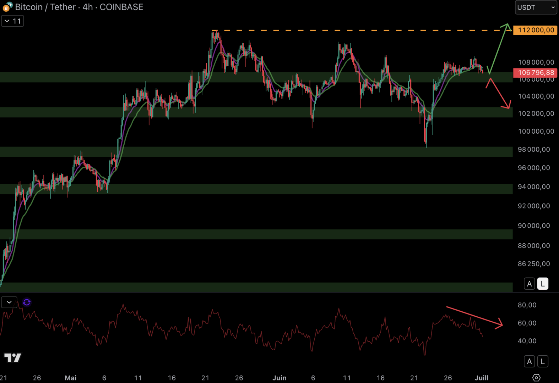Click the 86 250,00 price axis value
Viewport: 559px width, 383px height.
point(534,264)
